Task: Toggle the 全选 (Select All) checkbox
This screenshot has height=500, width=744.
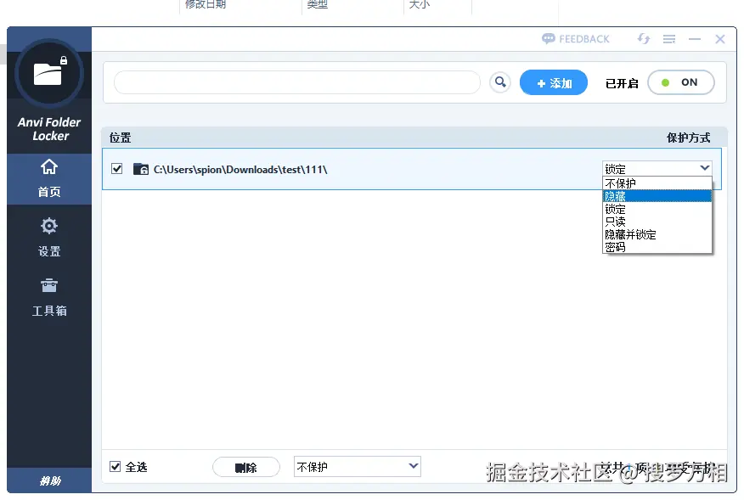Action: [116, 466]
